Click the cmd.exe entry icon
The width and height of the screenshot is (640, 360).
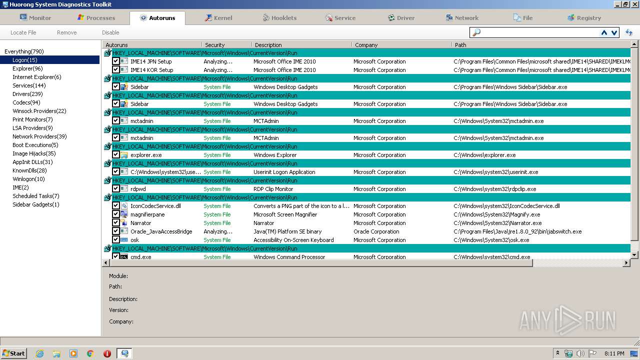124,256
